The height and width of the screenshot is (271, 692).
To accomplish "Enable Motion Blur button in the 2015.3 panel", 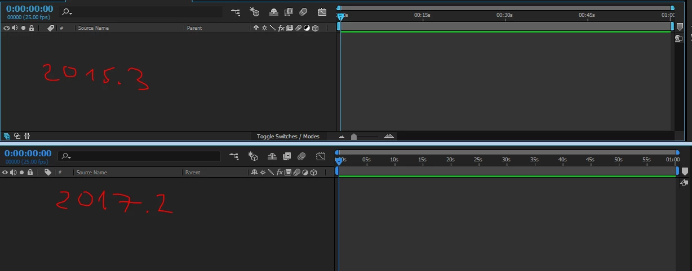I will (303, 12).
